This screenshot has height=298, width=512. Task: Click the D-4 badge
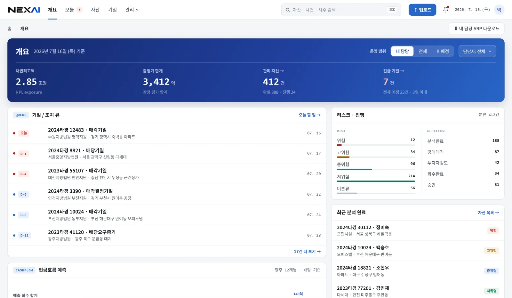(x=23, y=174)
